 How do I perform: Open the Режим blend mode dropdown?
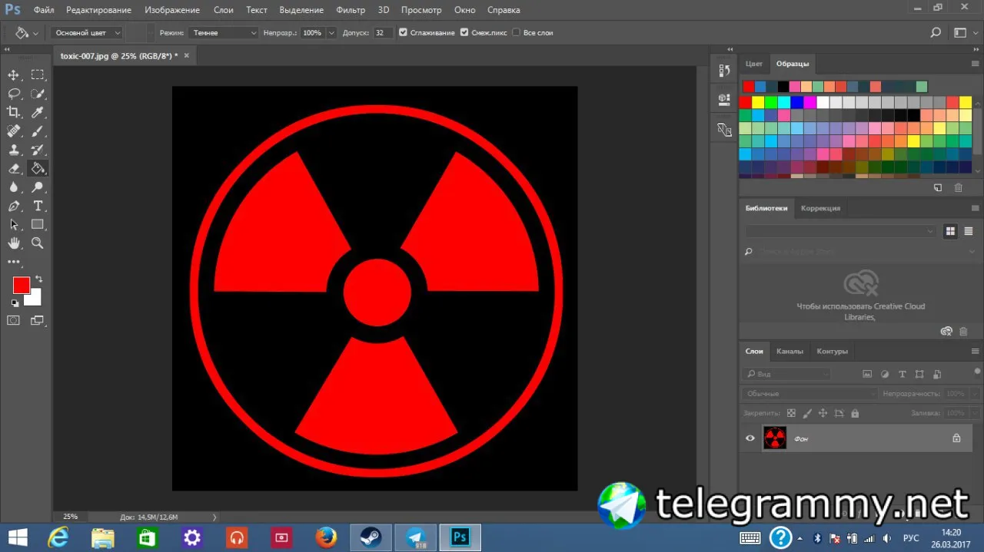point(224,33)
